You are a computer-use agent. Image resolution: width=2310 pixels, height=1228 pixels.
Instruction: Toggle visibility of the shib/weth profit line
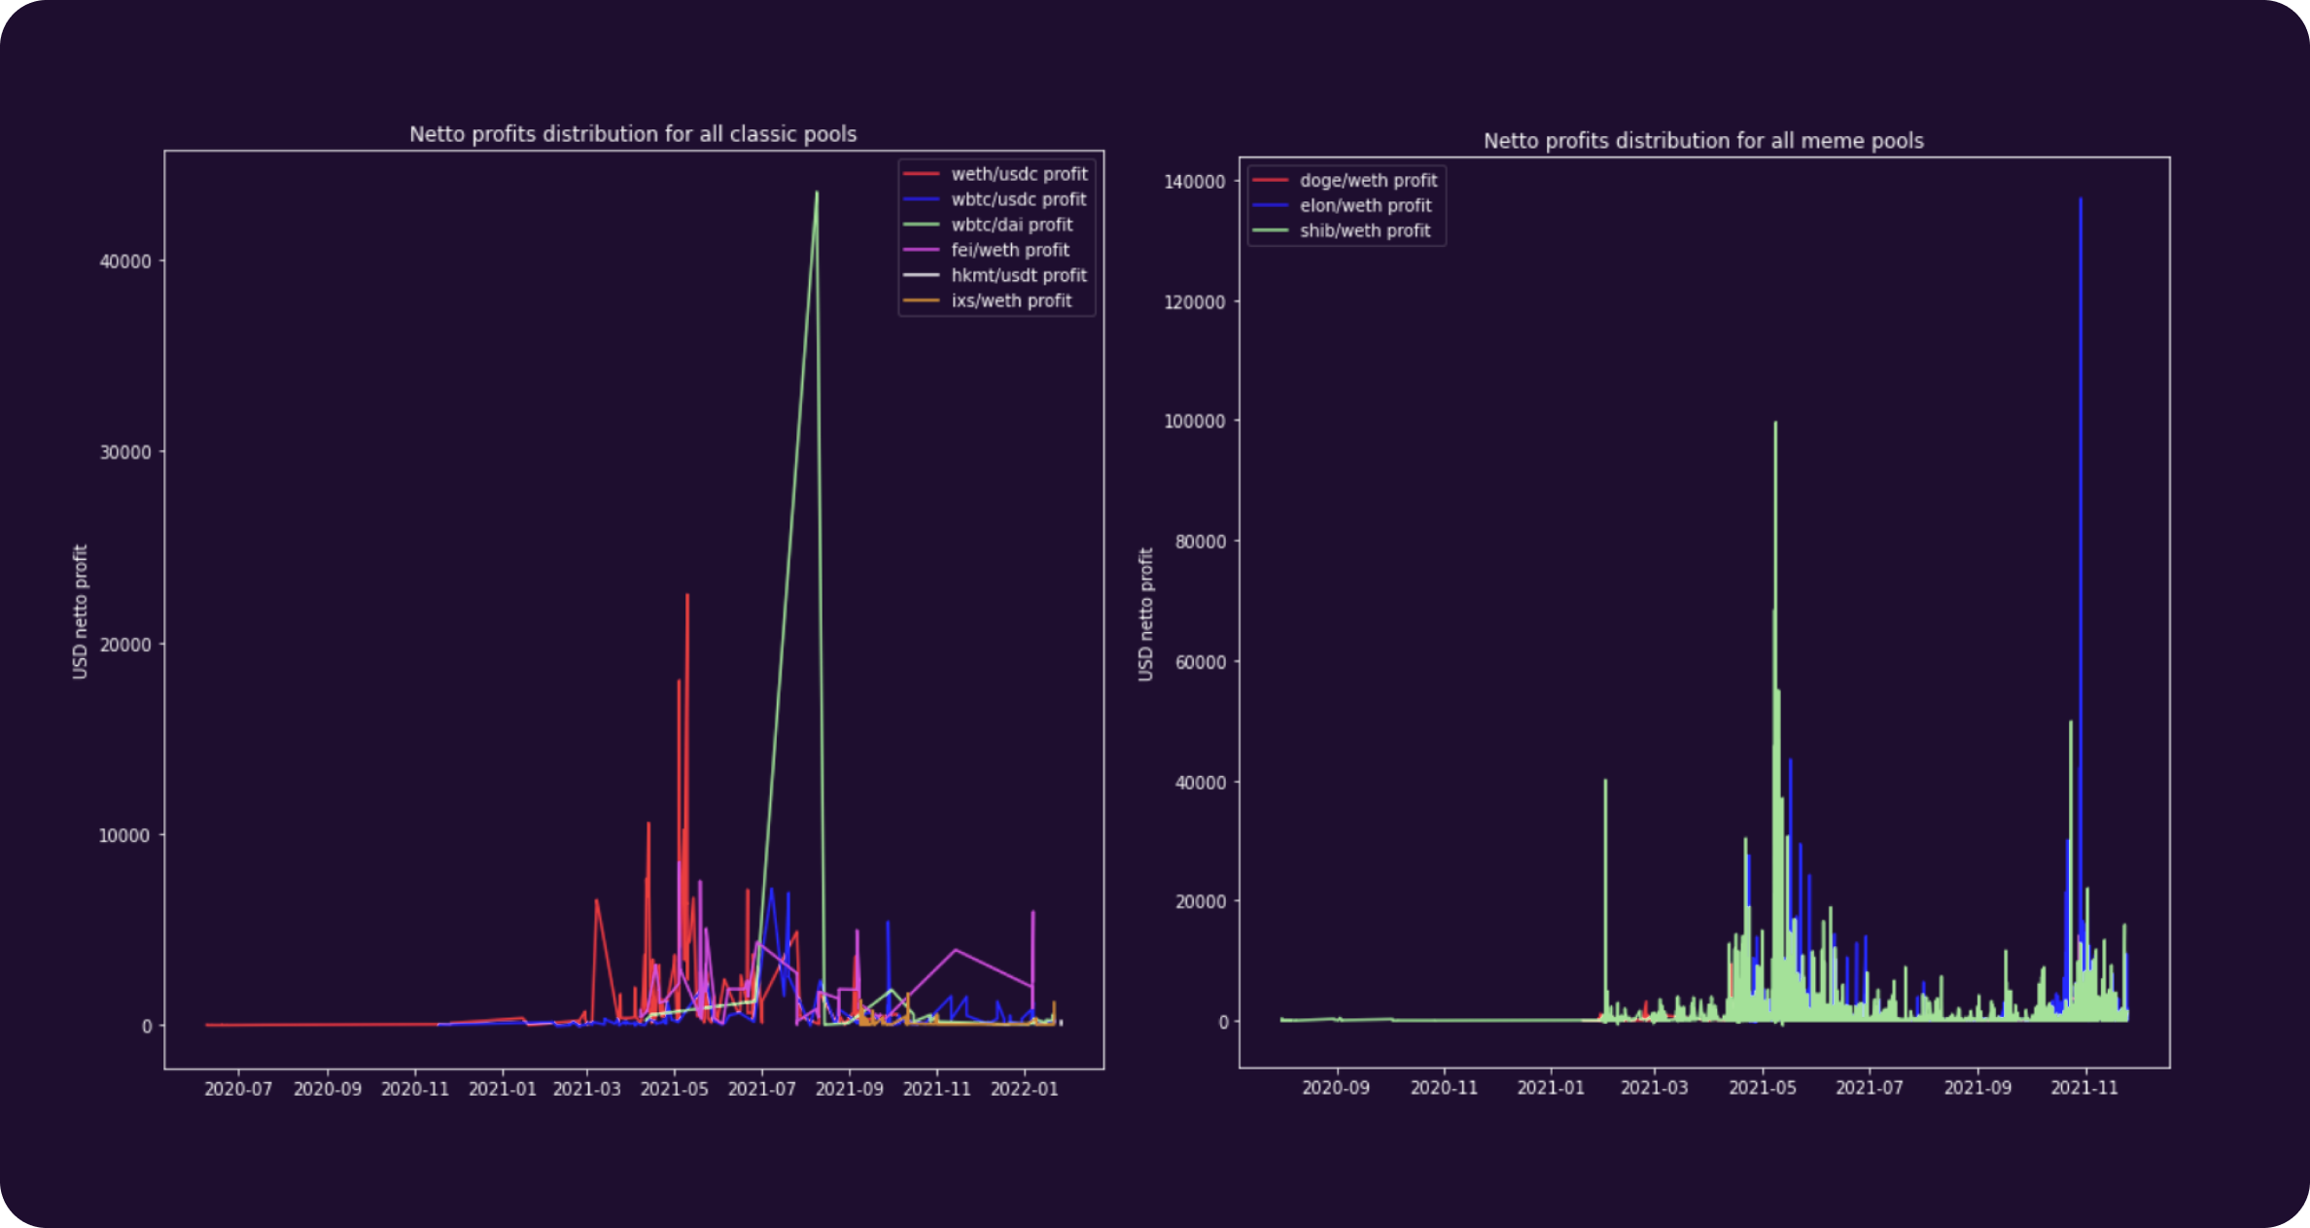coord(1365,230)
